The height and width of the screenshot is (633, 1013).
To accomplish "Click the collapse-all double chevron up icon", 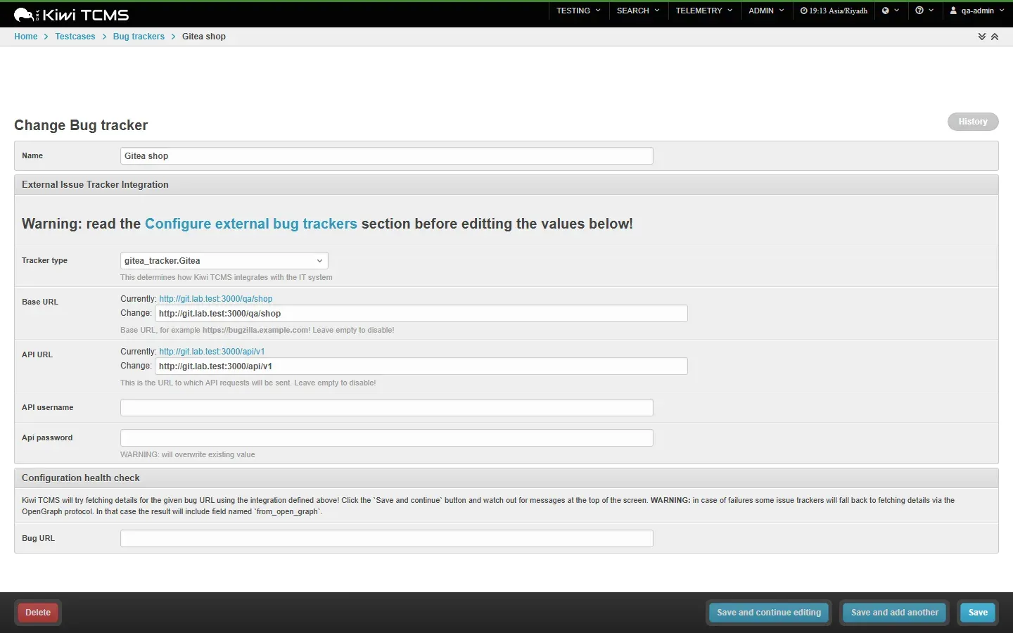I will tap(995, 37).
